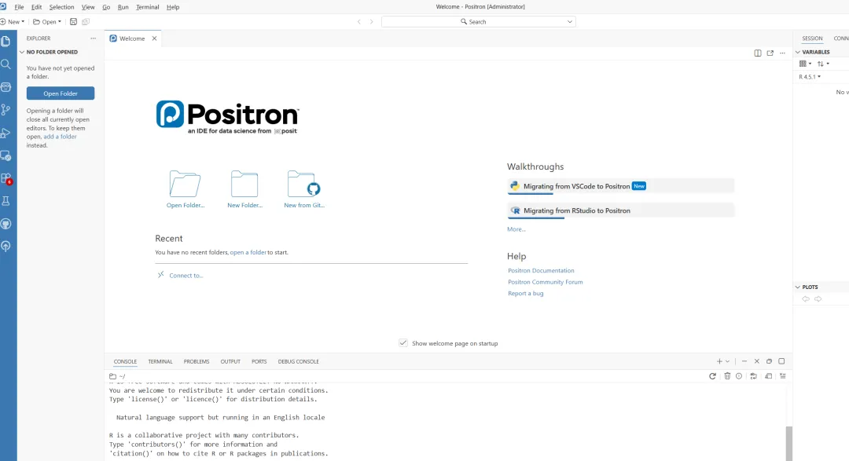Screen dimensions: 849x461
Task: Open the Remote Explorer view
Action: coord(6,155)
